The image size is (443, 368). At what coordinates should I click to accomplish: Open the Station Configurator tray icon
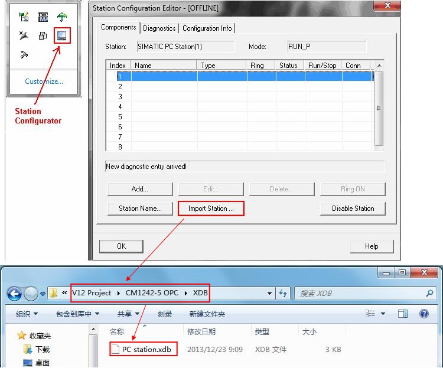[x=61, y=35]
